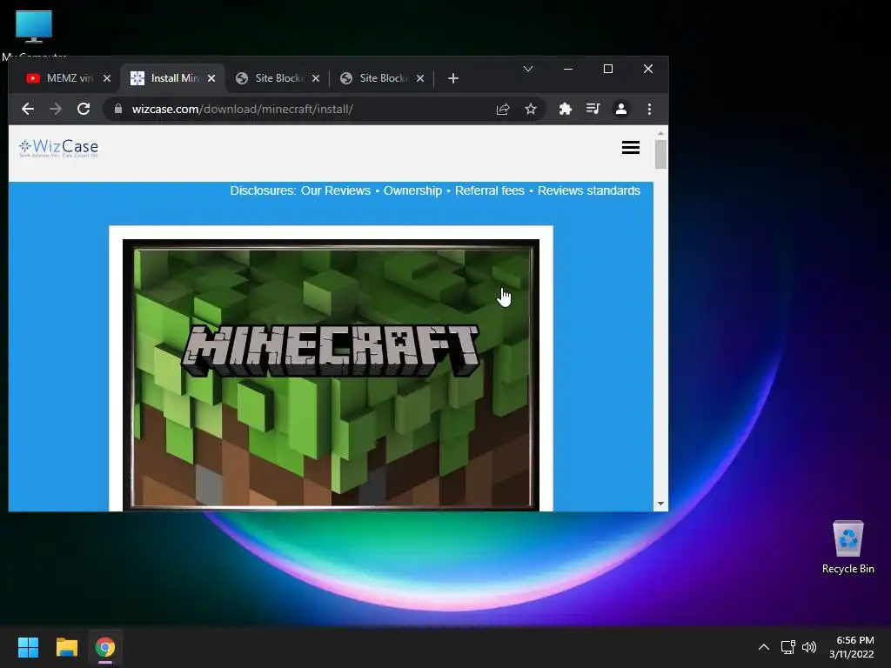Click the page scrollbar up arrow
This screenshot has height=668, width=891.
point(660,133)
